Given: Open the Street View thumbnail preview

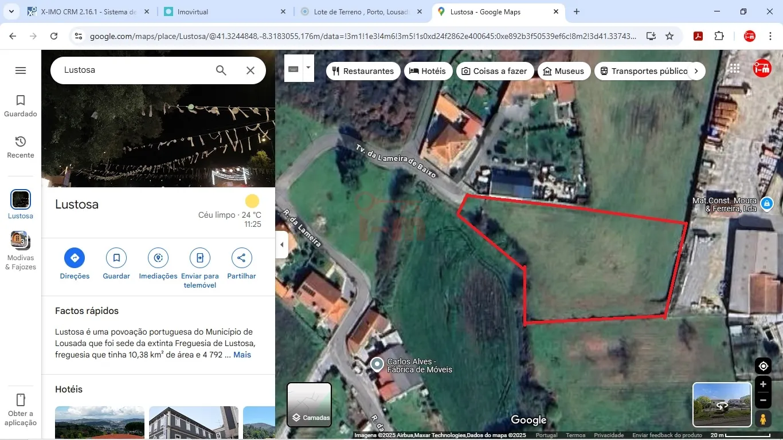Looking at the screenshot, I should pyautogui.click(x=722, y=405).
